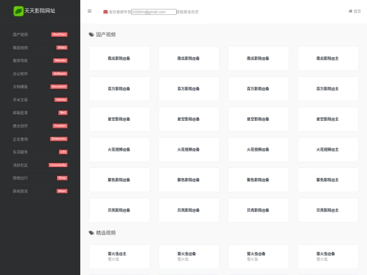This screenshot has height=275, width=367.
Task: Click the red envelope mail icon
Action: (x=105, y=12)
